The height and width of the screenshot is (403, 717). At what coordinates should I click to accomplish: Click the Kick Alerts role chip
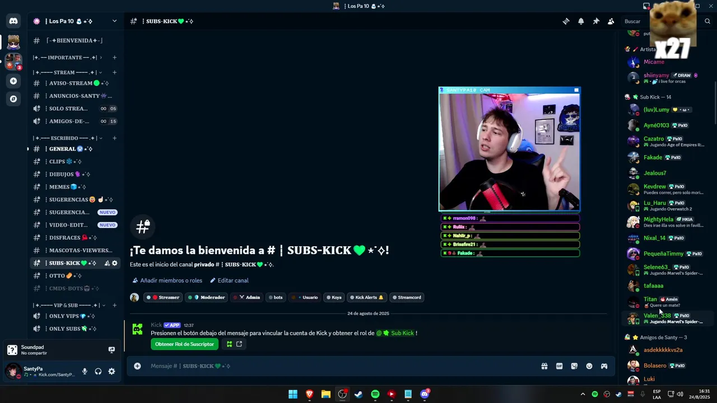click(367, 298)
